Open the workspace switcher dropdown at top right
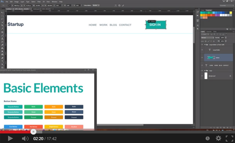The width and height of the screenshot is (235, 143). coord(227,5)
